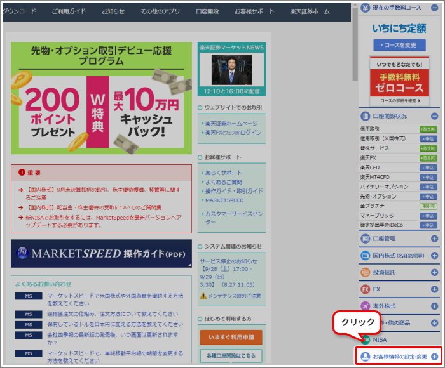Viewport: 445px width, 368px height.
Task: Click the MarketSpeed logo icon in the guide banner
Action: pos(22,253)
